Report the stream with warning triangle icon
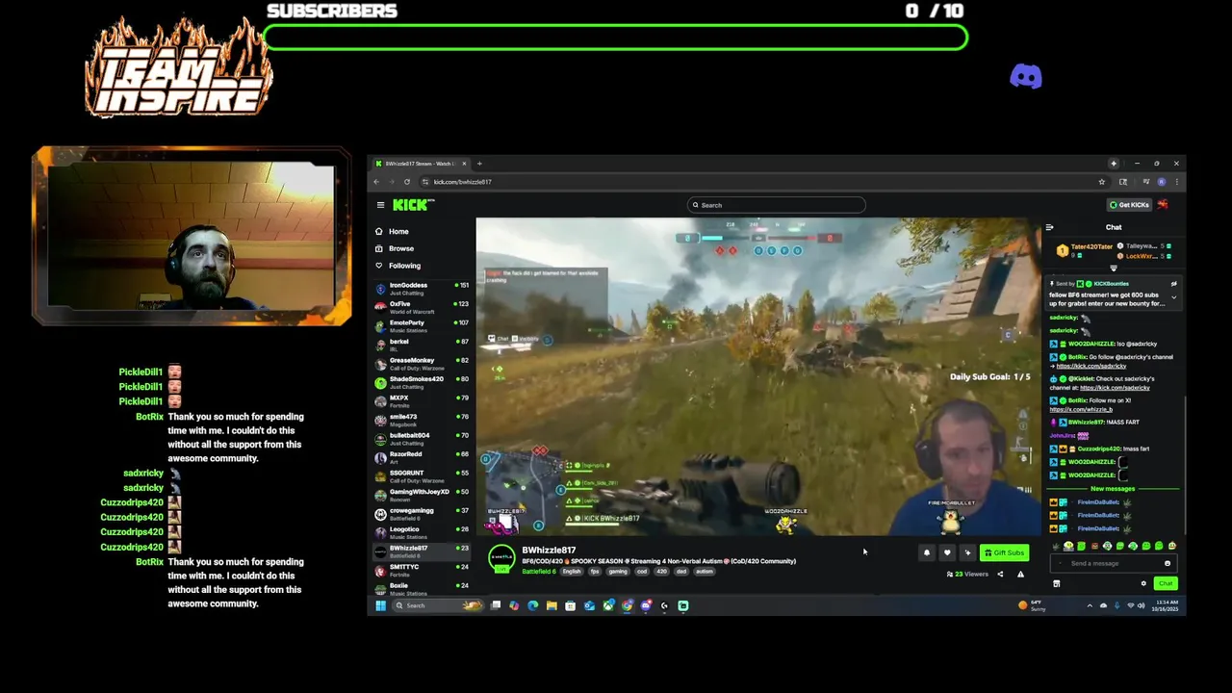Screen dimensions: 1232x693 point(1020,575)
